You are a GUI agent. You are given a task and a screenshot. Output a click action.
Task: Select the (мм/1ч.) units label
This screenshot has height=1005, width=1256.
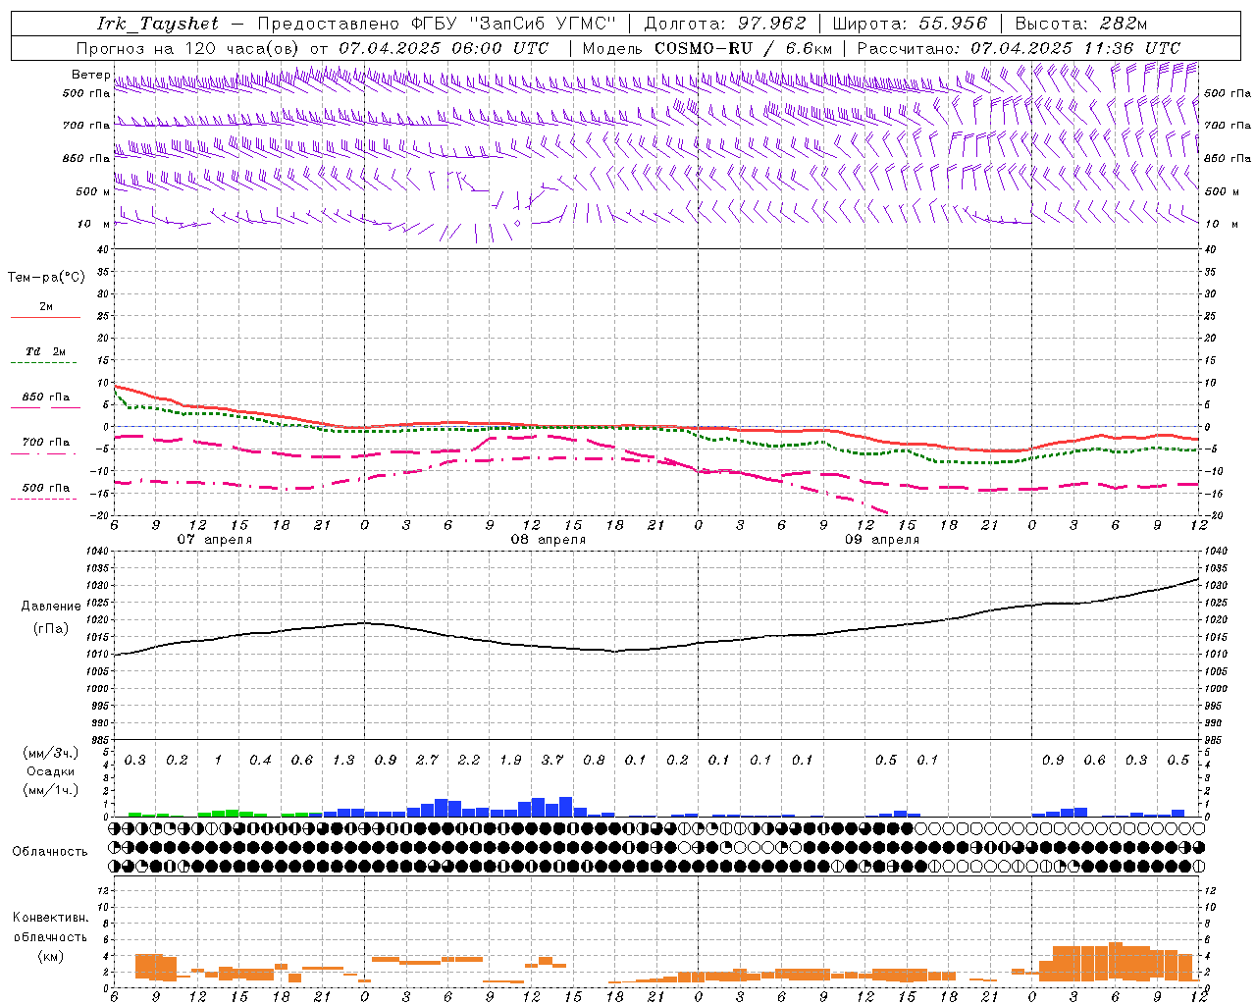point(50,790)
